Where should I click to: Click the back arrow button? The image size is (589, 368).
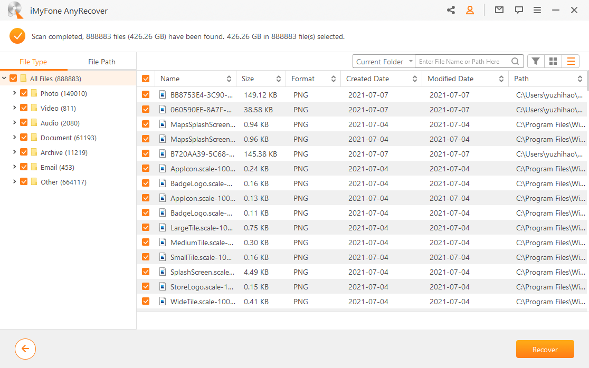pos(25,349)
